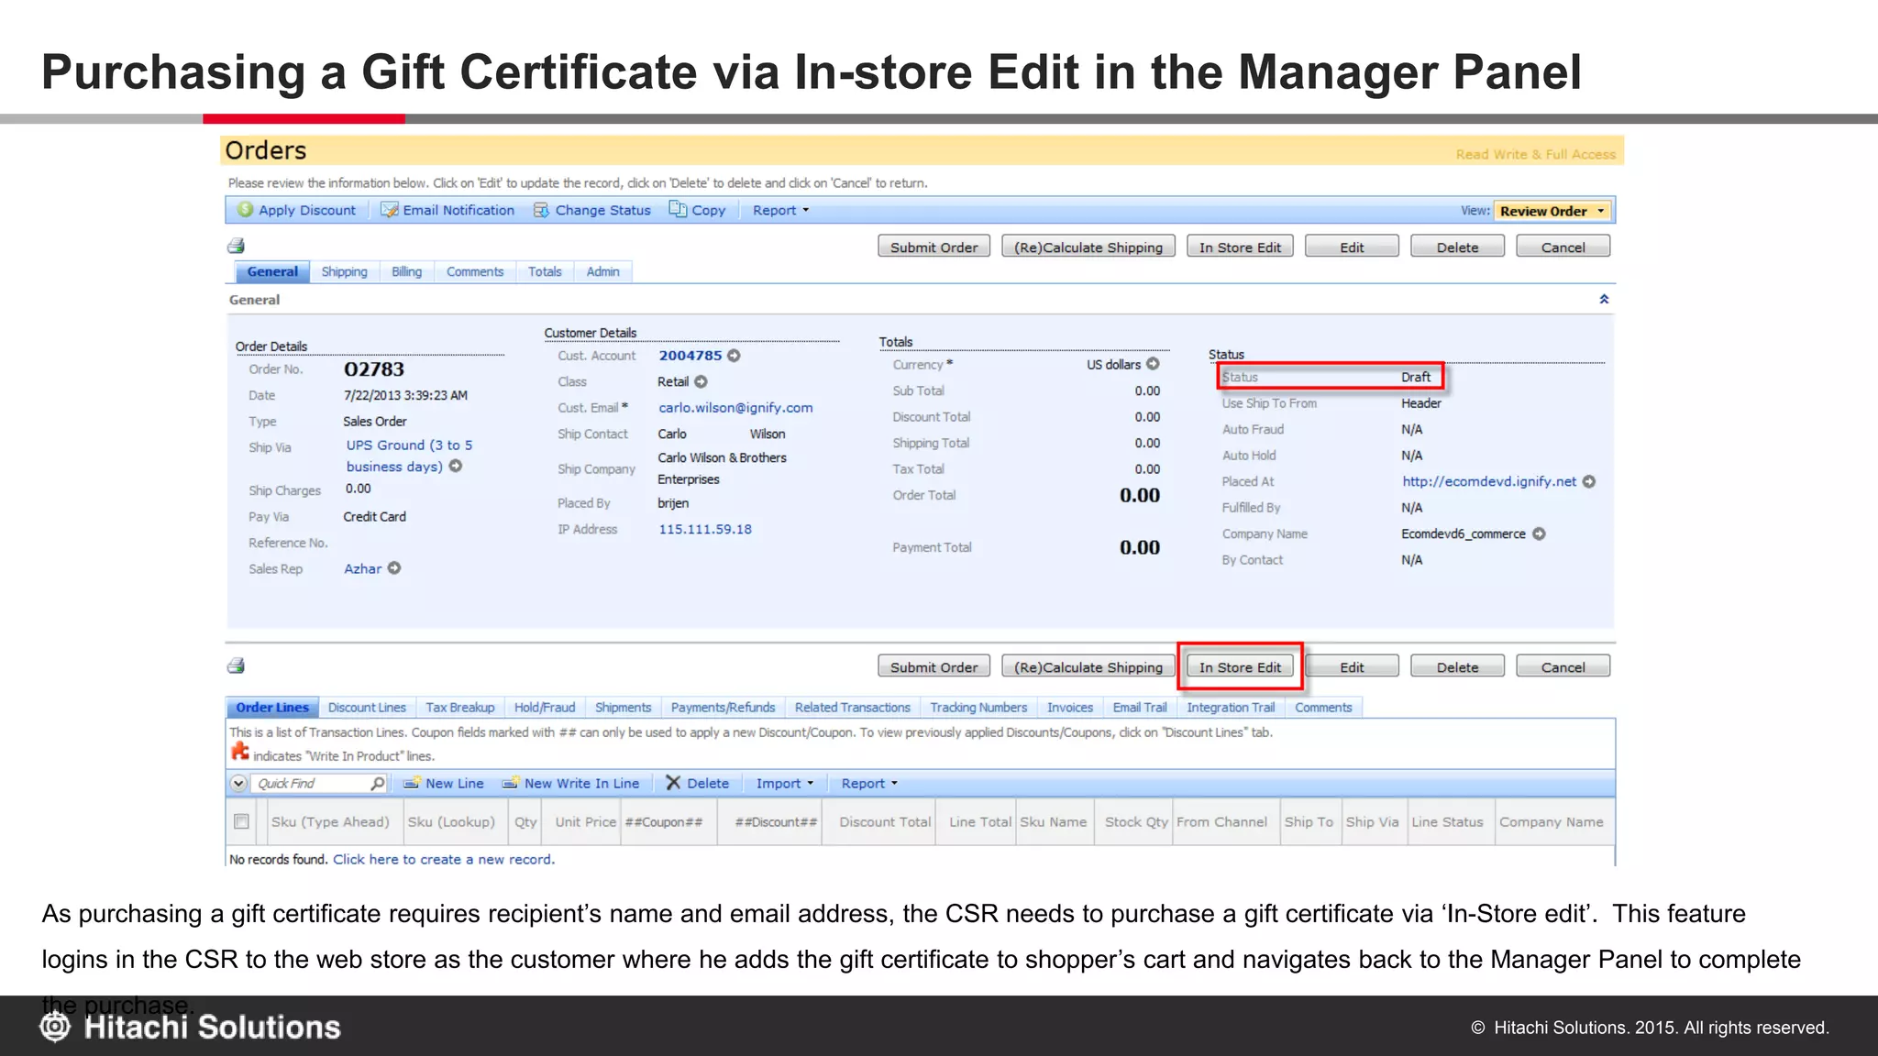Open the Report dropdown in top toolbar
Viewport: 1878px width, 1056px height.
coord(781,210)
